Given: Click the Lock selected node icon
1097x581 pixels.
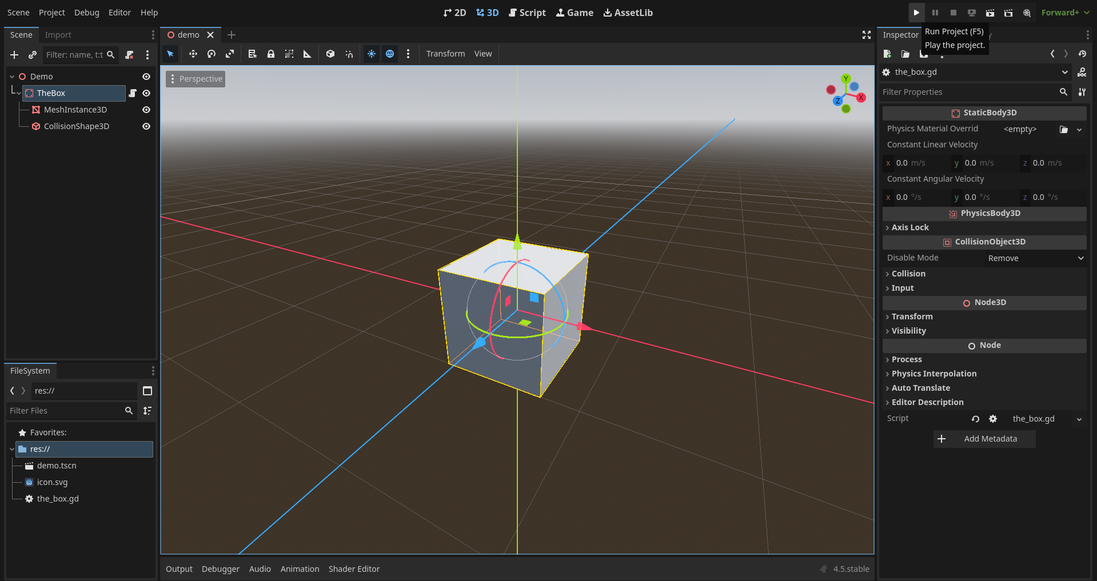Looking at the screenshot, I should click(x=271, y=54).
